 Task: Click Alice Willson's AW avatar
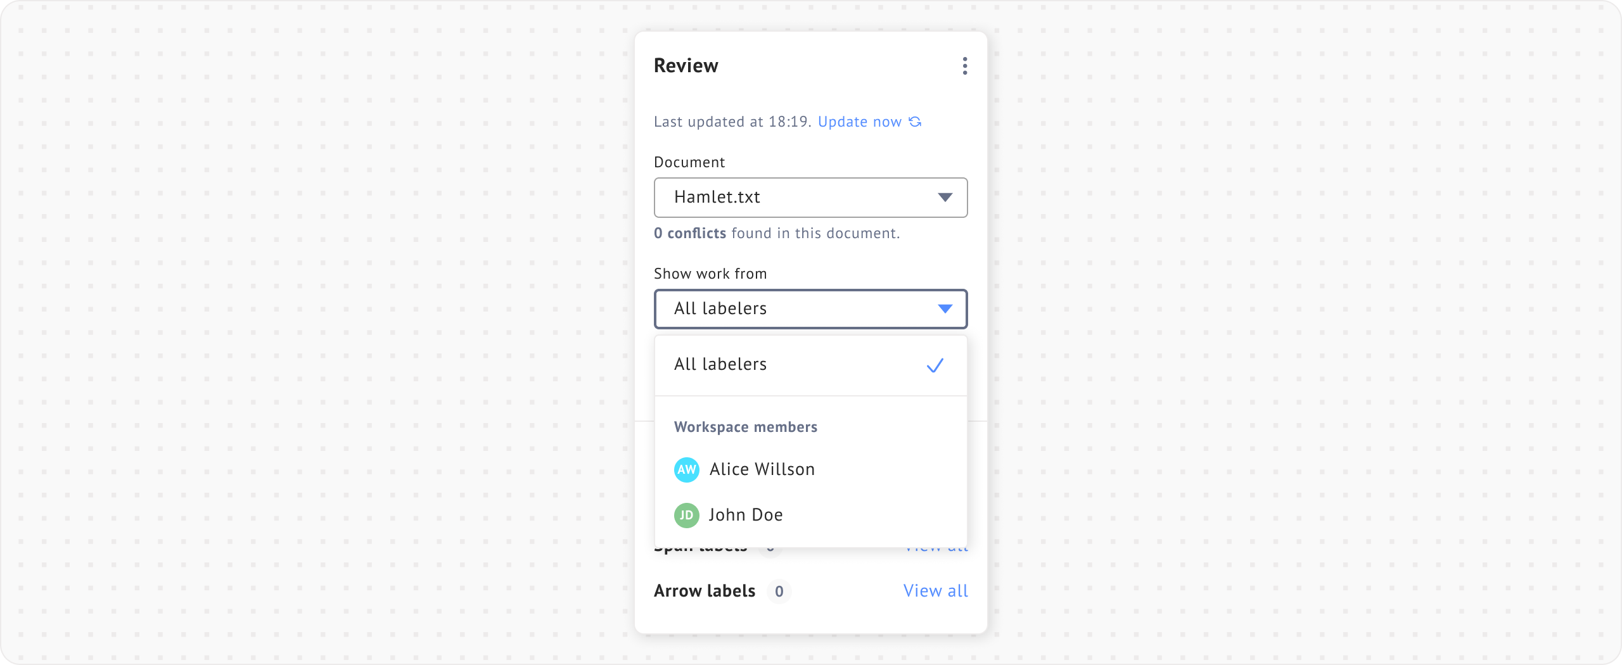pos(686,470)
